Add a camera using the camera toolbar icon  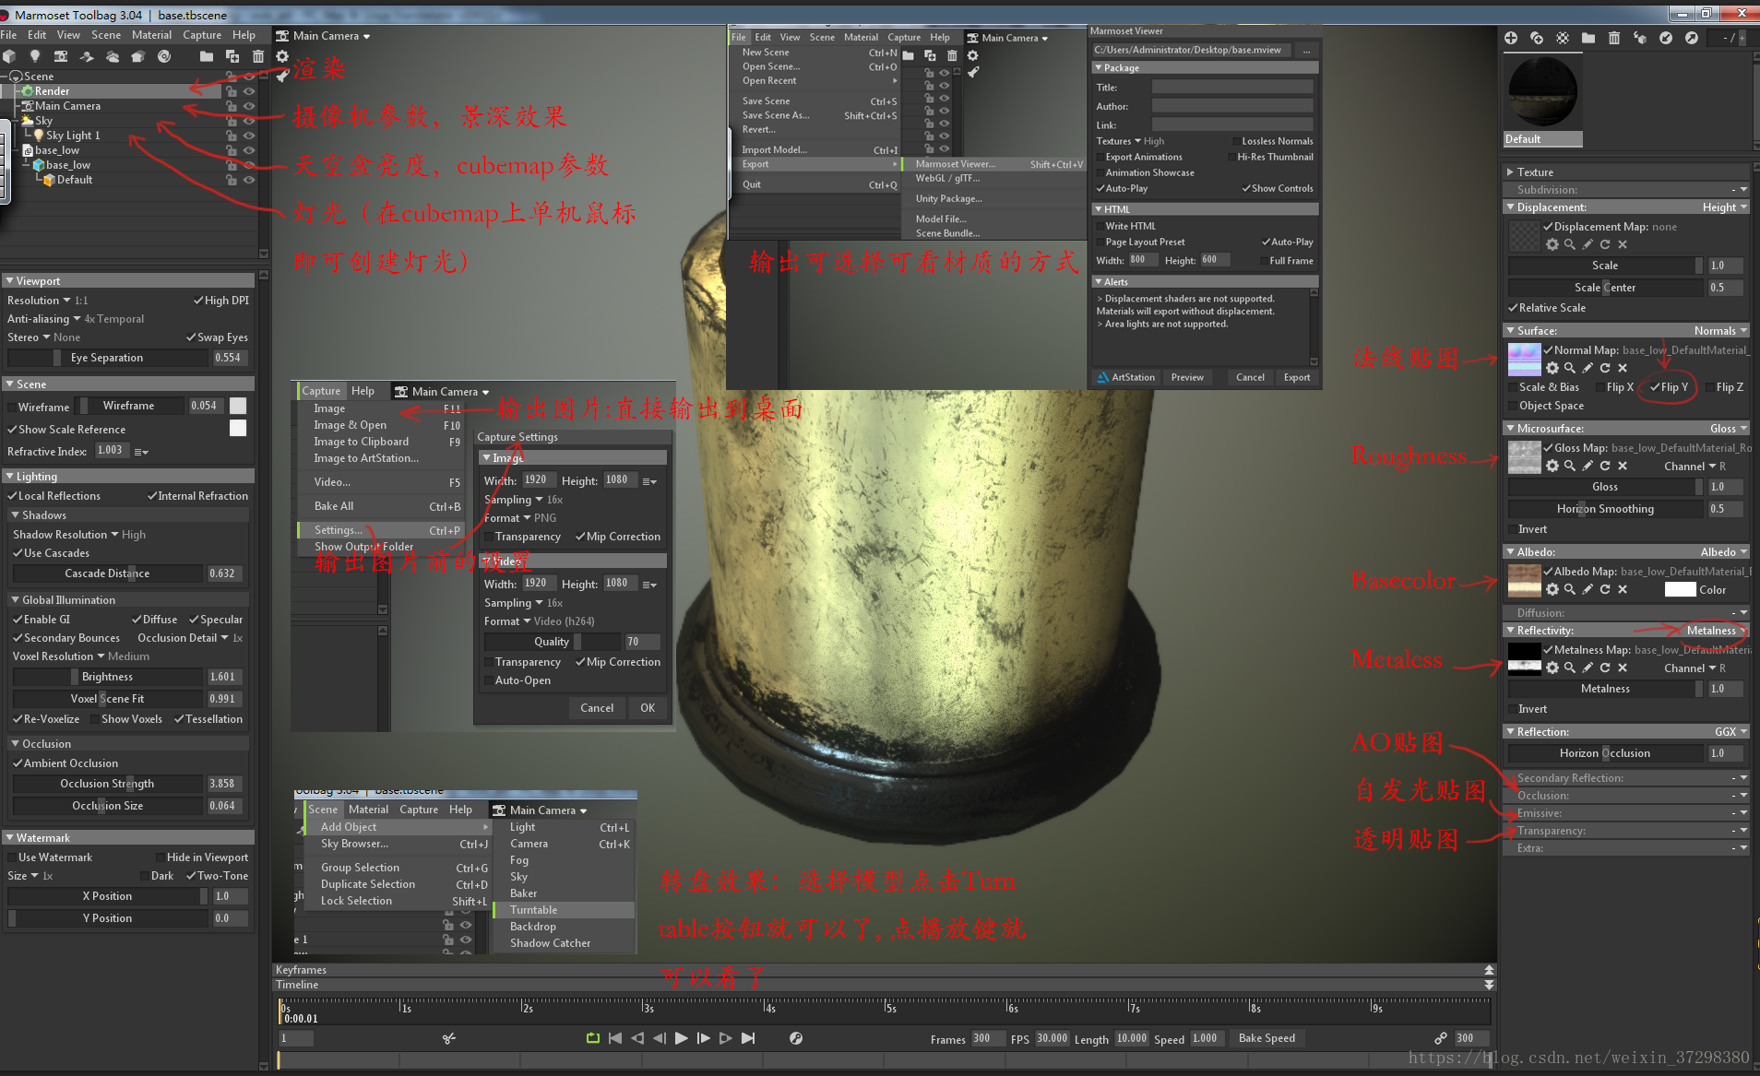point(61,56)
